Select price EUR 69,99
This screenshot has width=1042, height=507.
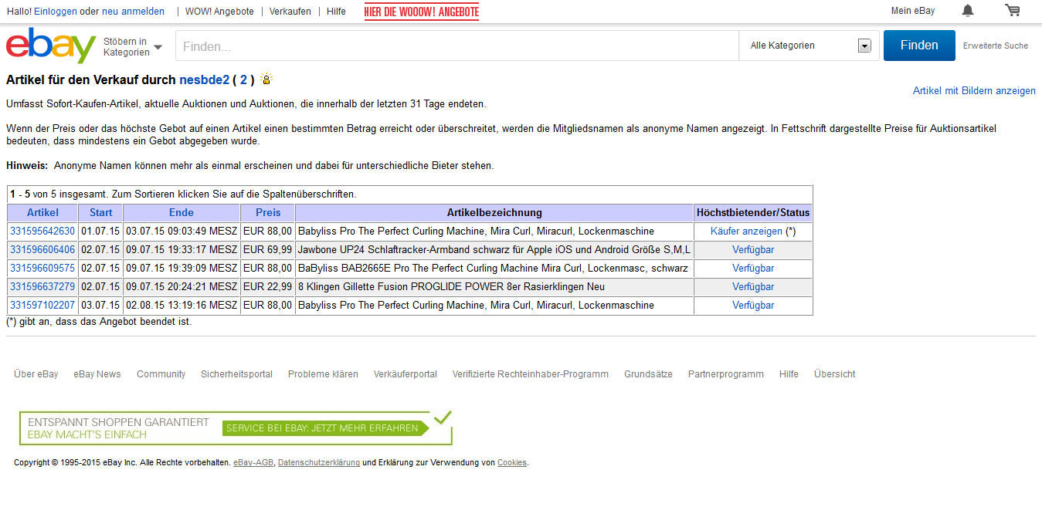click(267, 250)
